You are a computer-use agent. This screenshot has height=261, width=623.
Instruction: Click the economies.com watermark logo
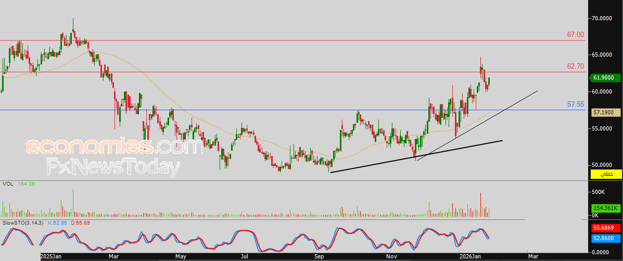coord(115,146)
